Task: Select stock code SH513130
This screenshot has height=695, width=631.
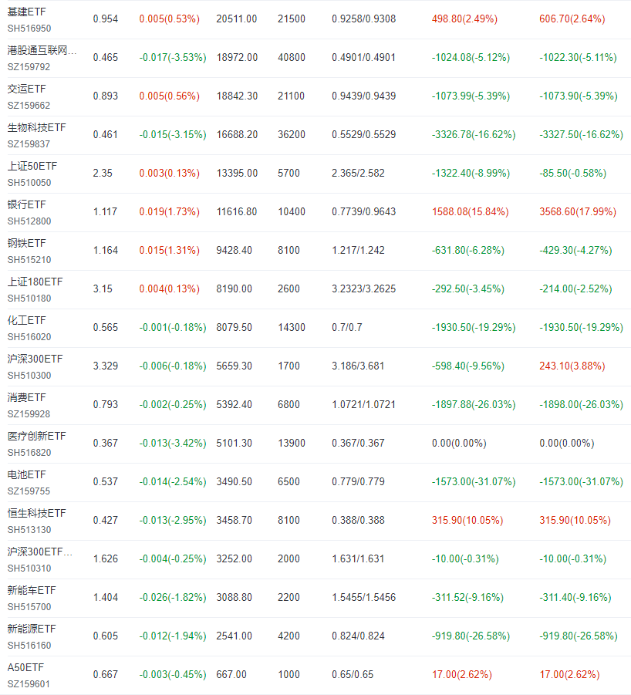Action: pyautogui.click(x=29, y=530)
